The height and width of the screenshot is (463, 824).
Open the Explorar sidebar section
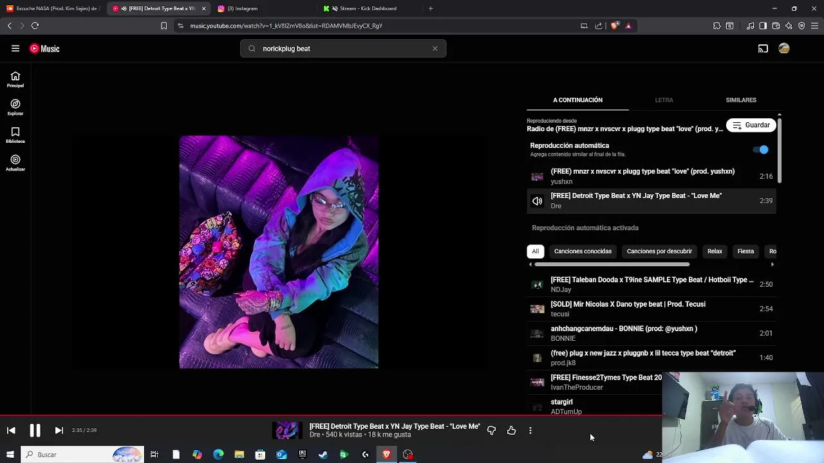click(15, 107)
